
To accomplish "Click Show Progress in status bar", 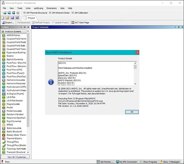I will 148,162.
